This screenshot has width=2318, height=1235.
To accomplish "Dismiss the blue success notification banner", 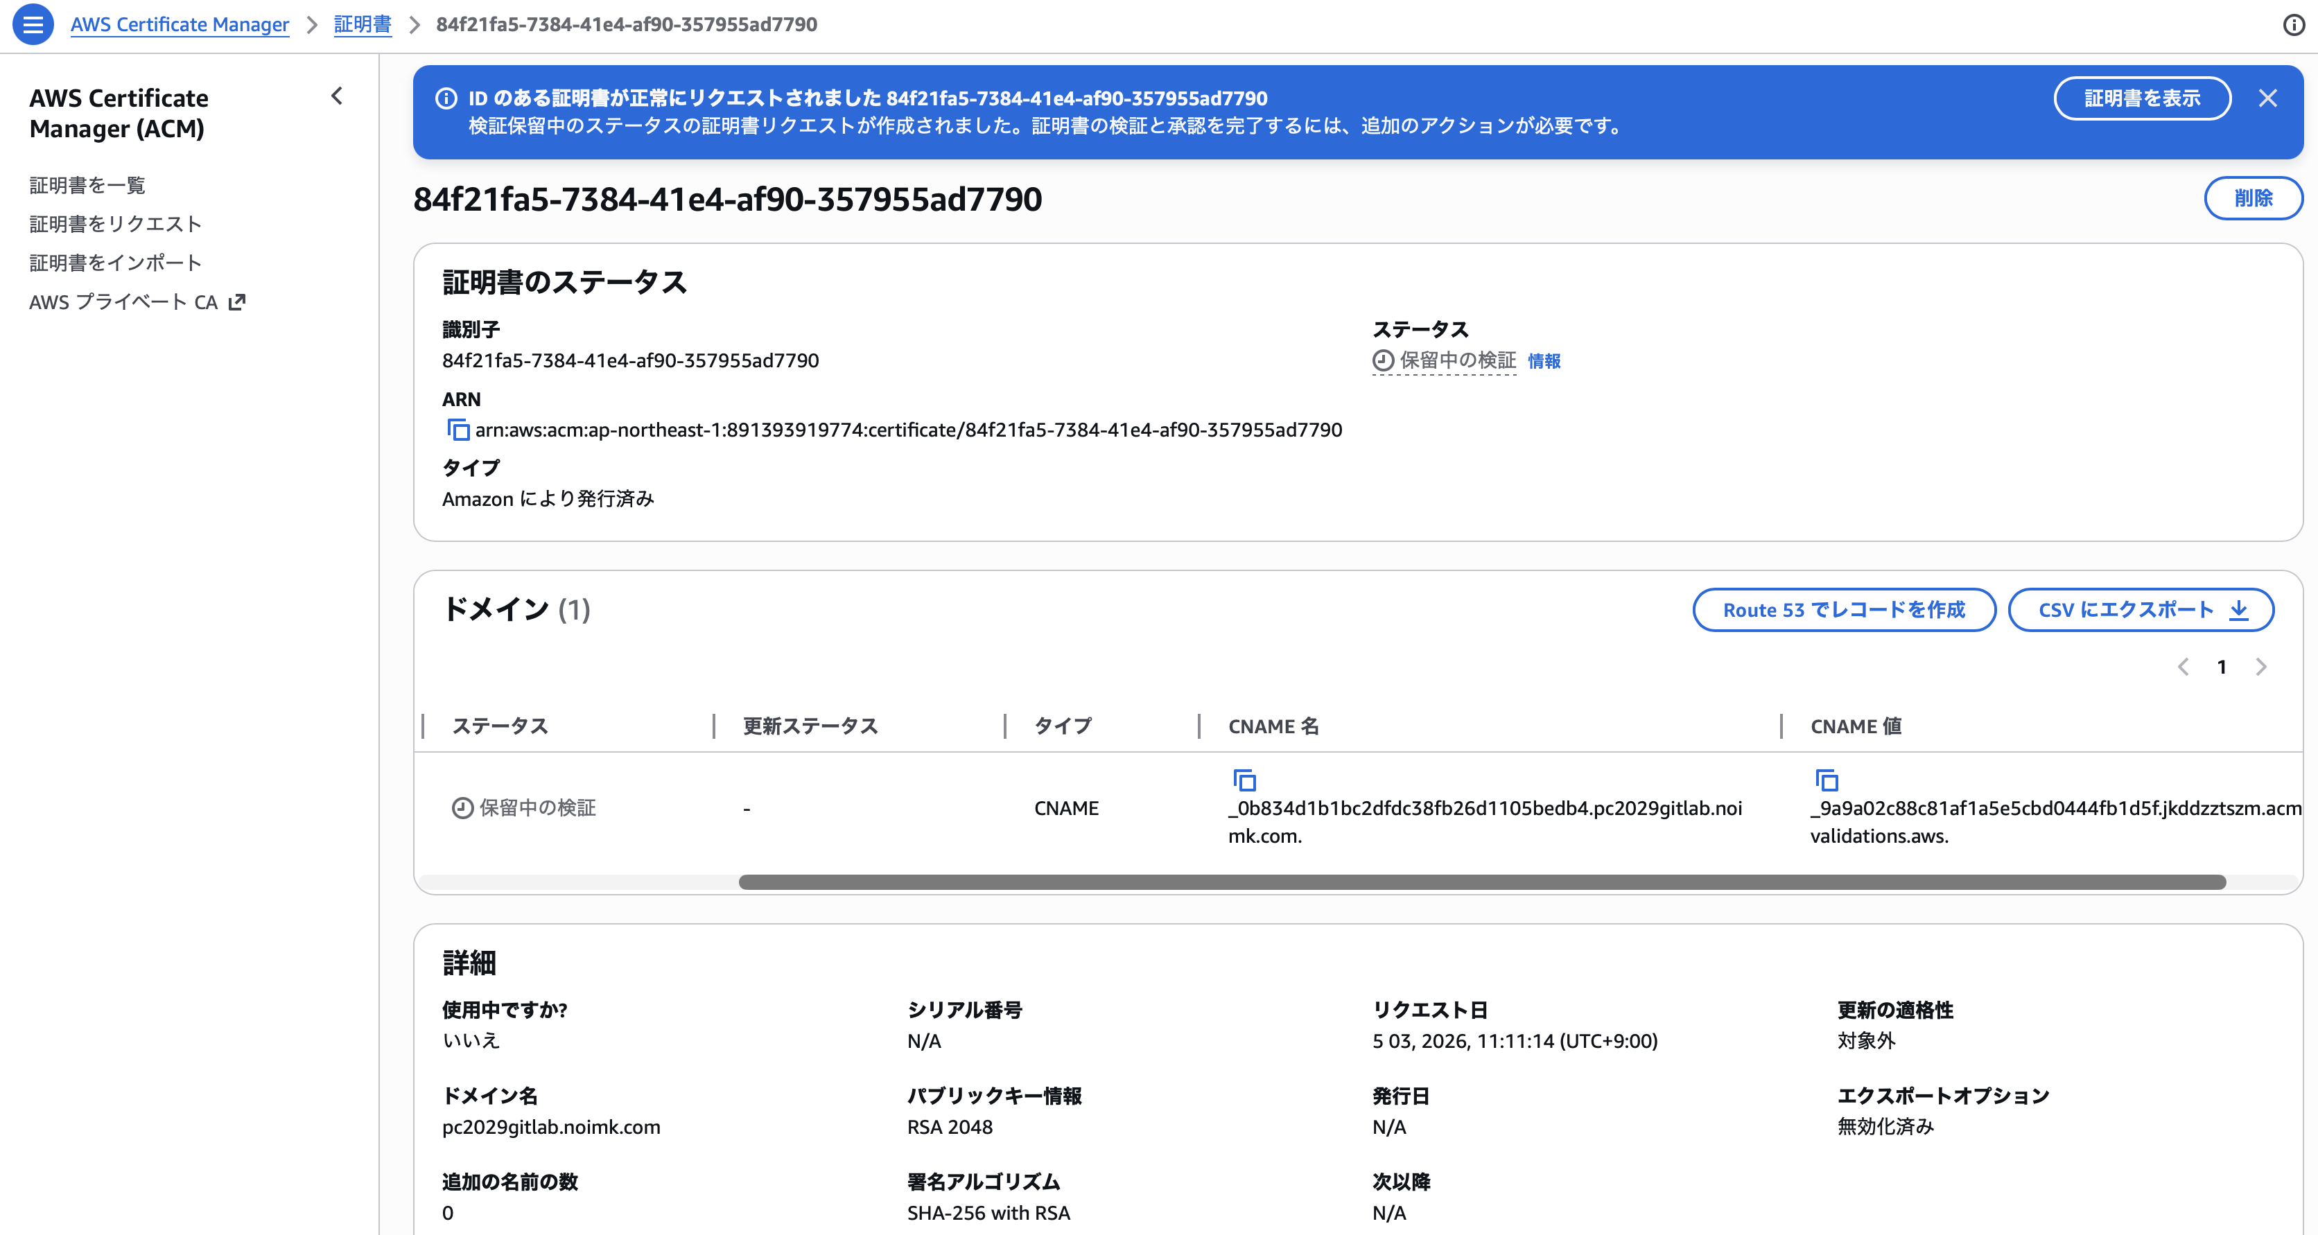I will [2267, 98].
